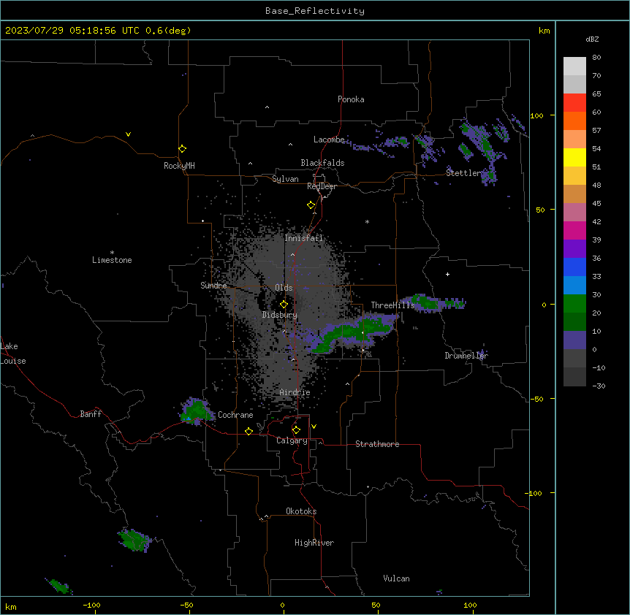Screen dimensions: 630x615
Task: Pick the light gray 80 dBZ legend color
Action: pos(574,66)
